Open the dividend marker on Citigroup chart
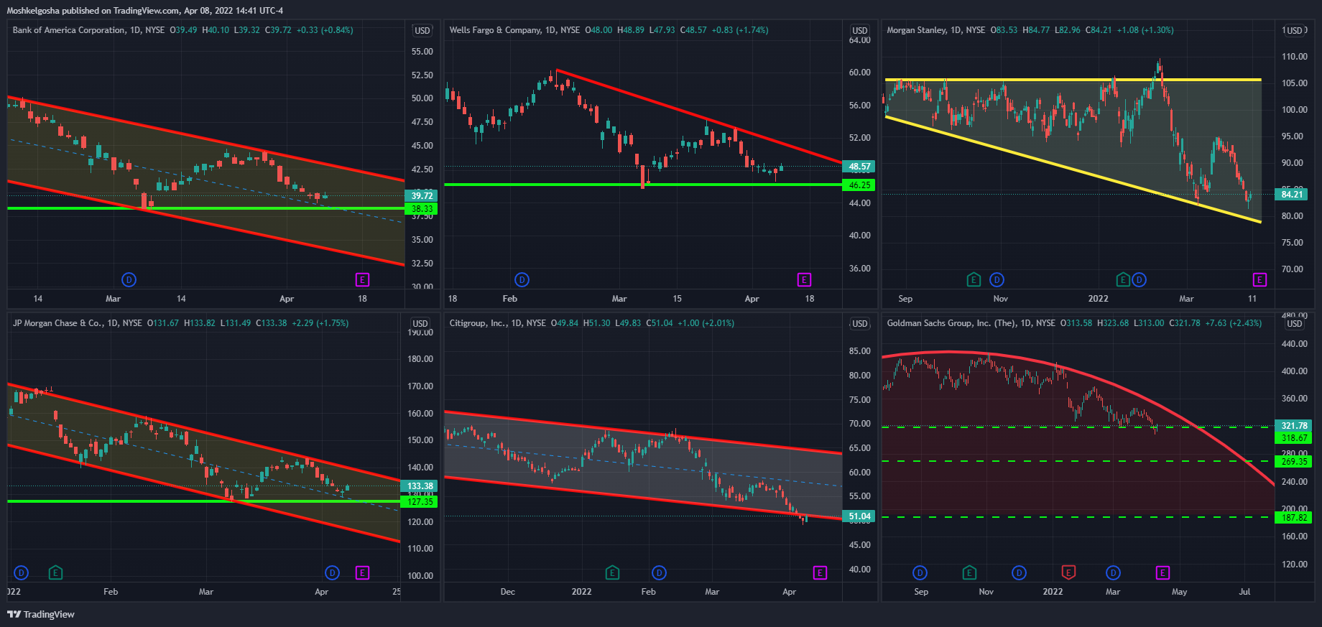1322x627 pixels. coord(659,572)
